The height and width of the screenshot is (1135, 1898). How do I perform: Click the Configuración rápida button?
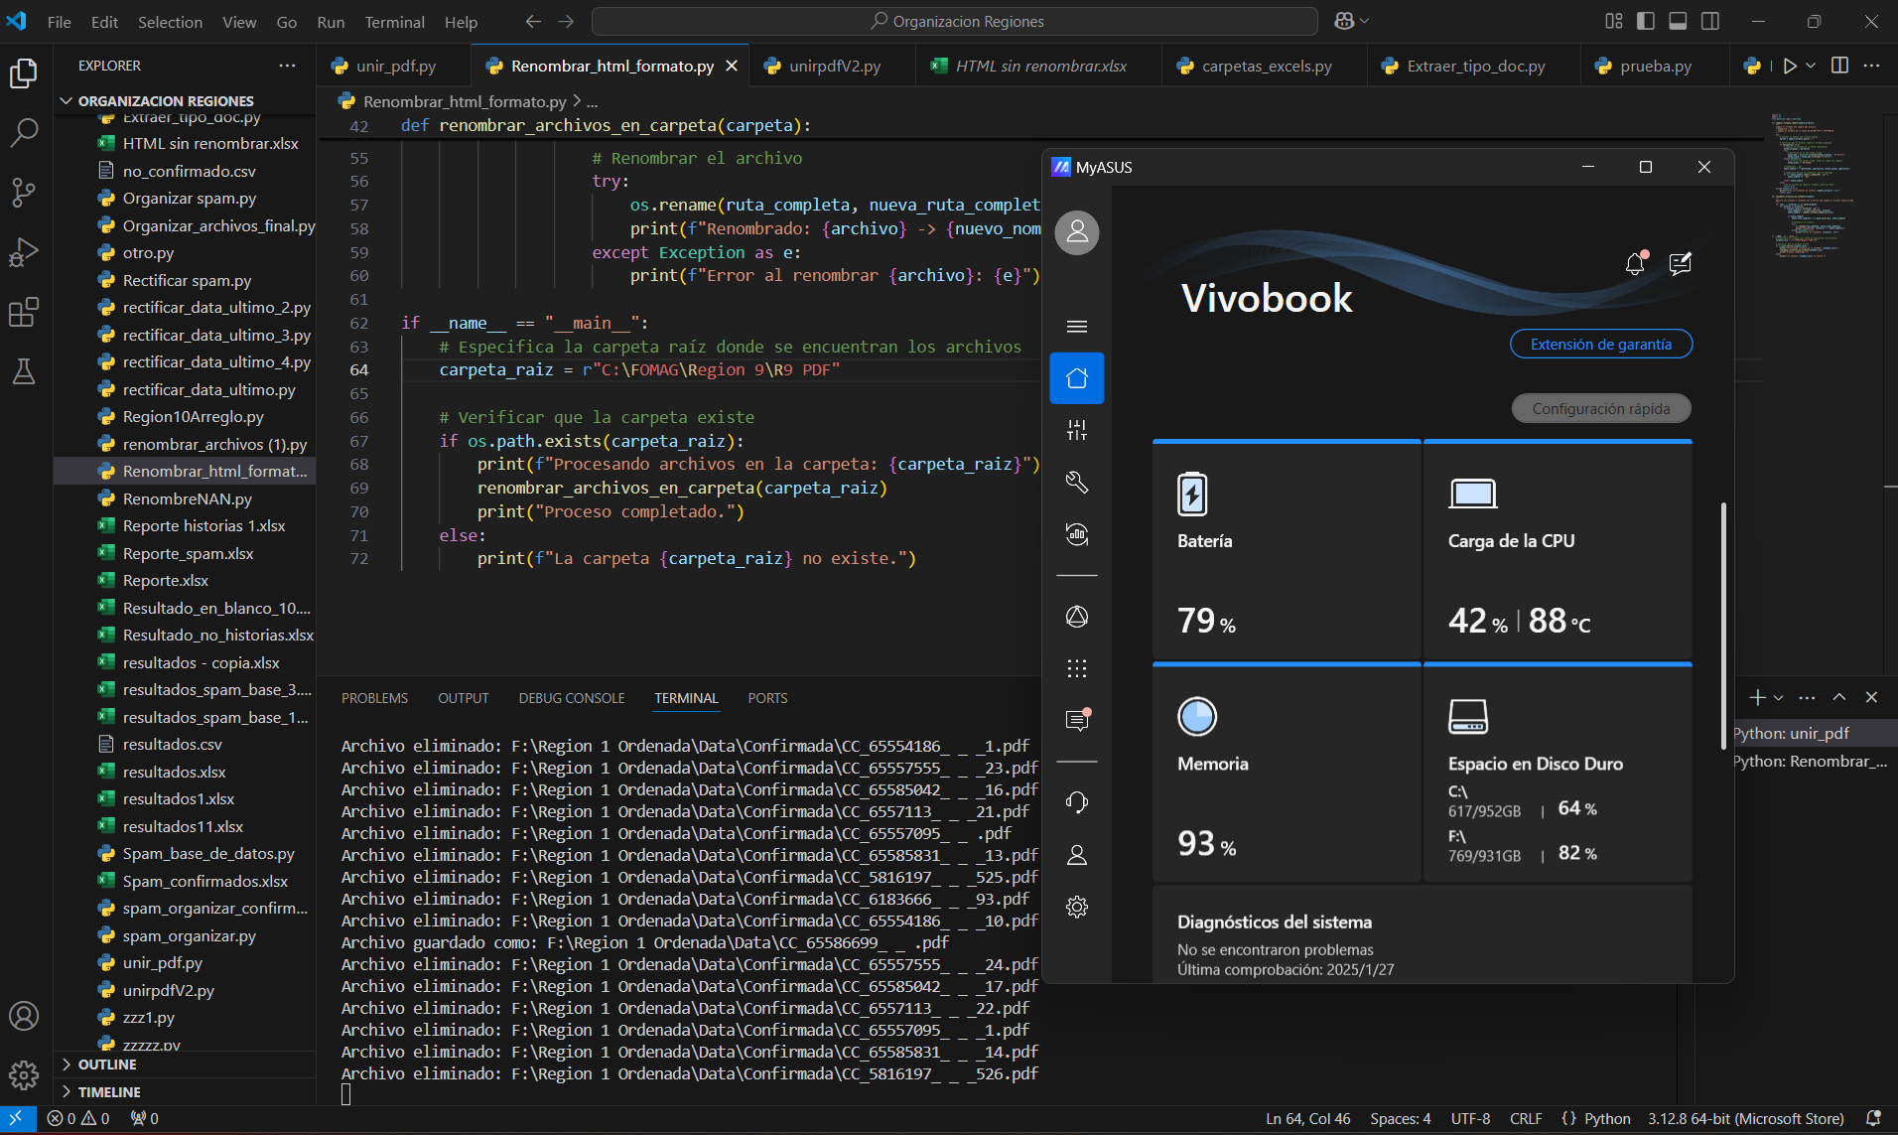[x=1600, y=409]
